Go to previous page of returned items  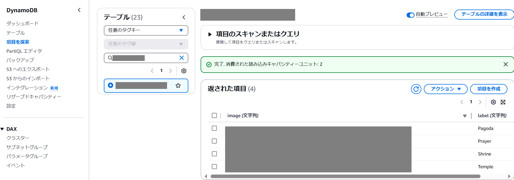[462, 102]
